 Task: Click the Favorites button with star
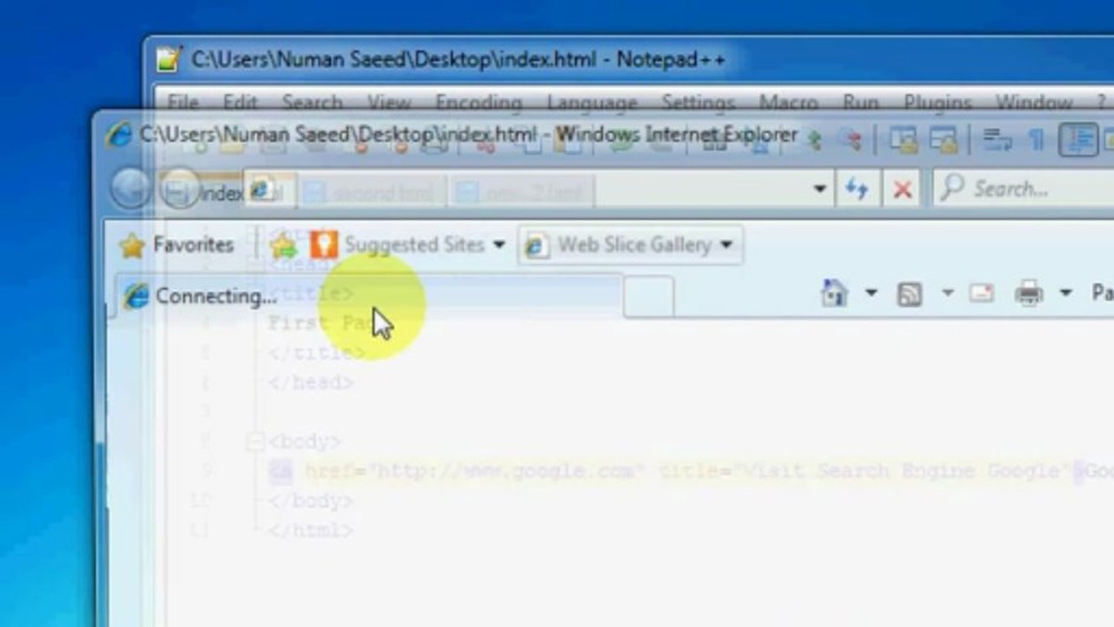(x=176, y=245)
